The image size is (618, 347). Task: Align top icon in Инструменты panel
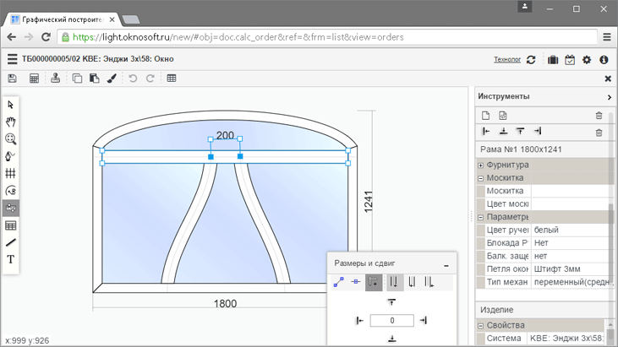point(520,132)
